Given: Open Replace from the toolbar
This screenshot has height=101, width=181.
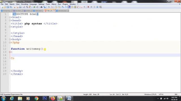Looking at the screenshot, I should click(x=44, y=7).
